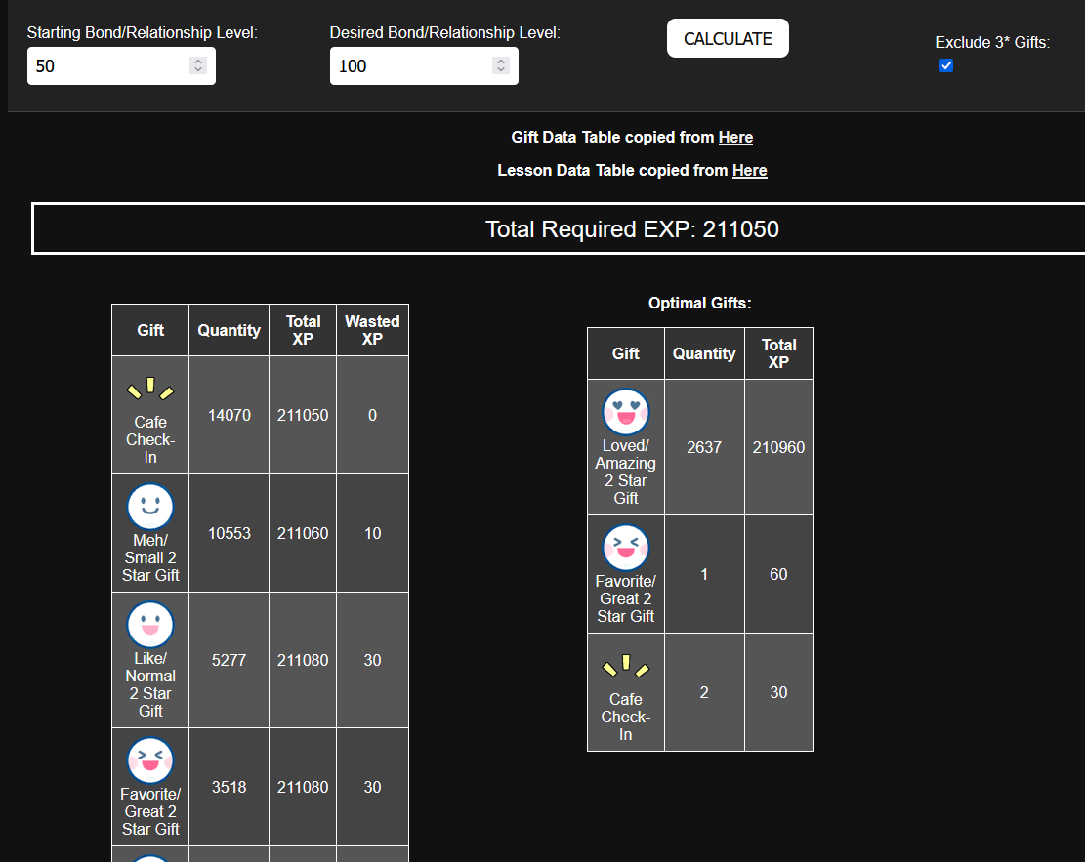This screenshot has height=862, width=1085.
Task: Open the Gift Data Table 'Here' link
Action: [x=734, y=137]
